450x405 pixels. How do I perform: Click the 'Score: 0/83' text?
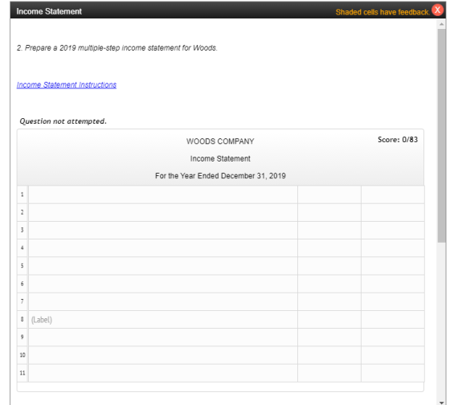398,140
